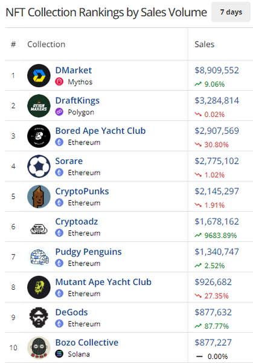Click the DMarket collection logo icon
253x363 pixels.
click(x=39, y=76)
